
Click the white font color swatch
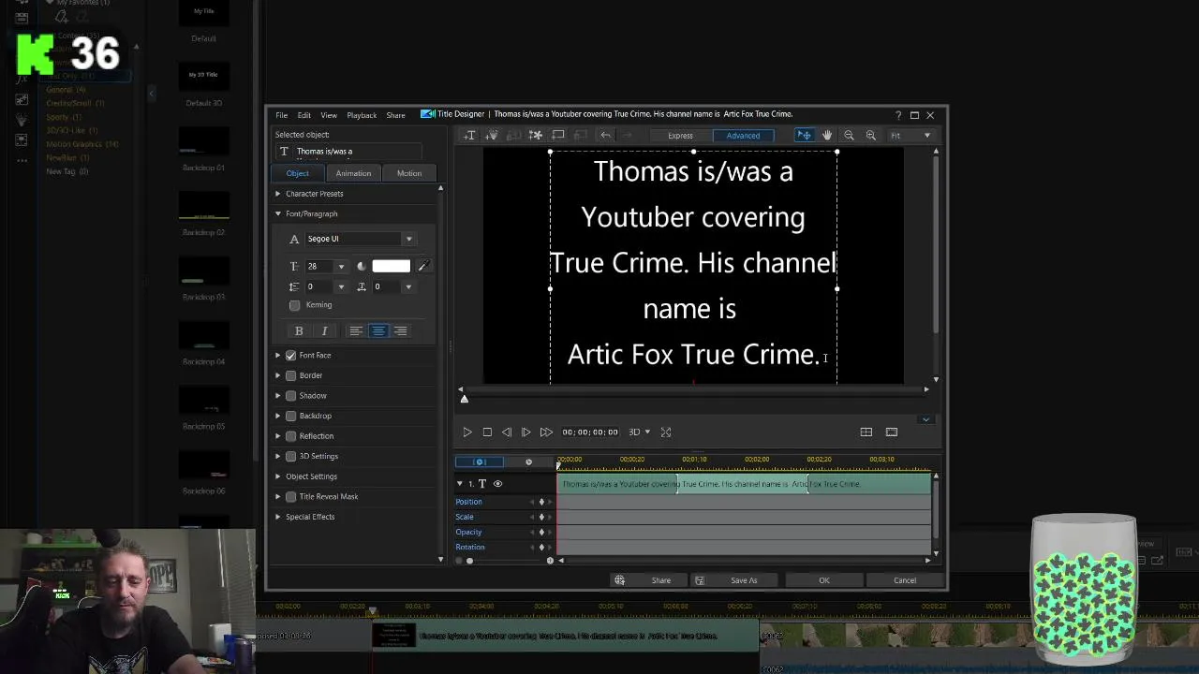[x=391, y=266]
